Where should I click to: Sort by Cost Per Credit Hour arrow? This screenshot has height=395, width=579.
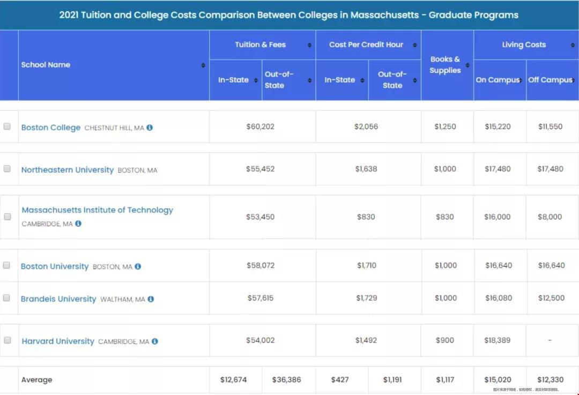pos(414,45)
